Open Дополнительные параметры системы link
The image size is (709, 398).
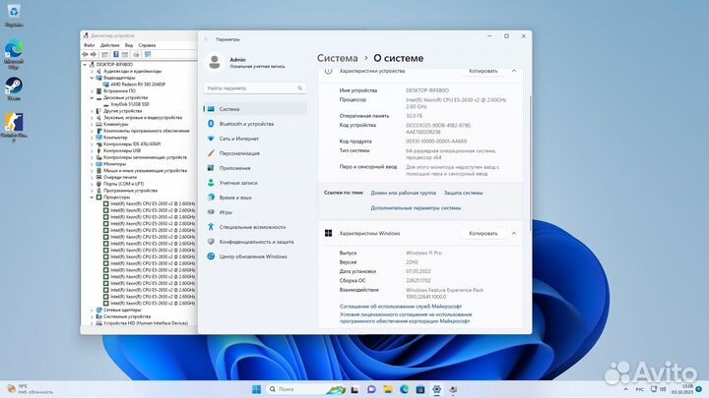point(416,208)
